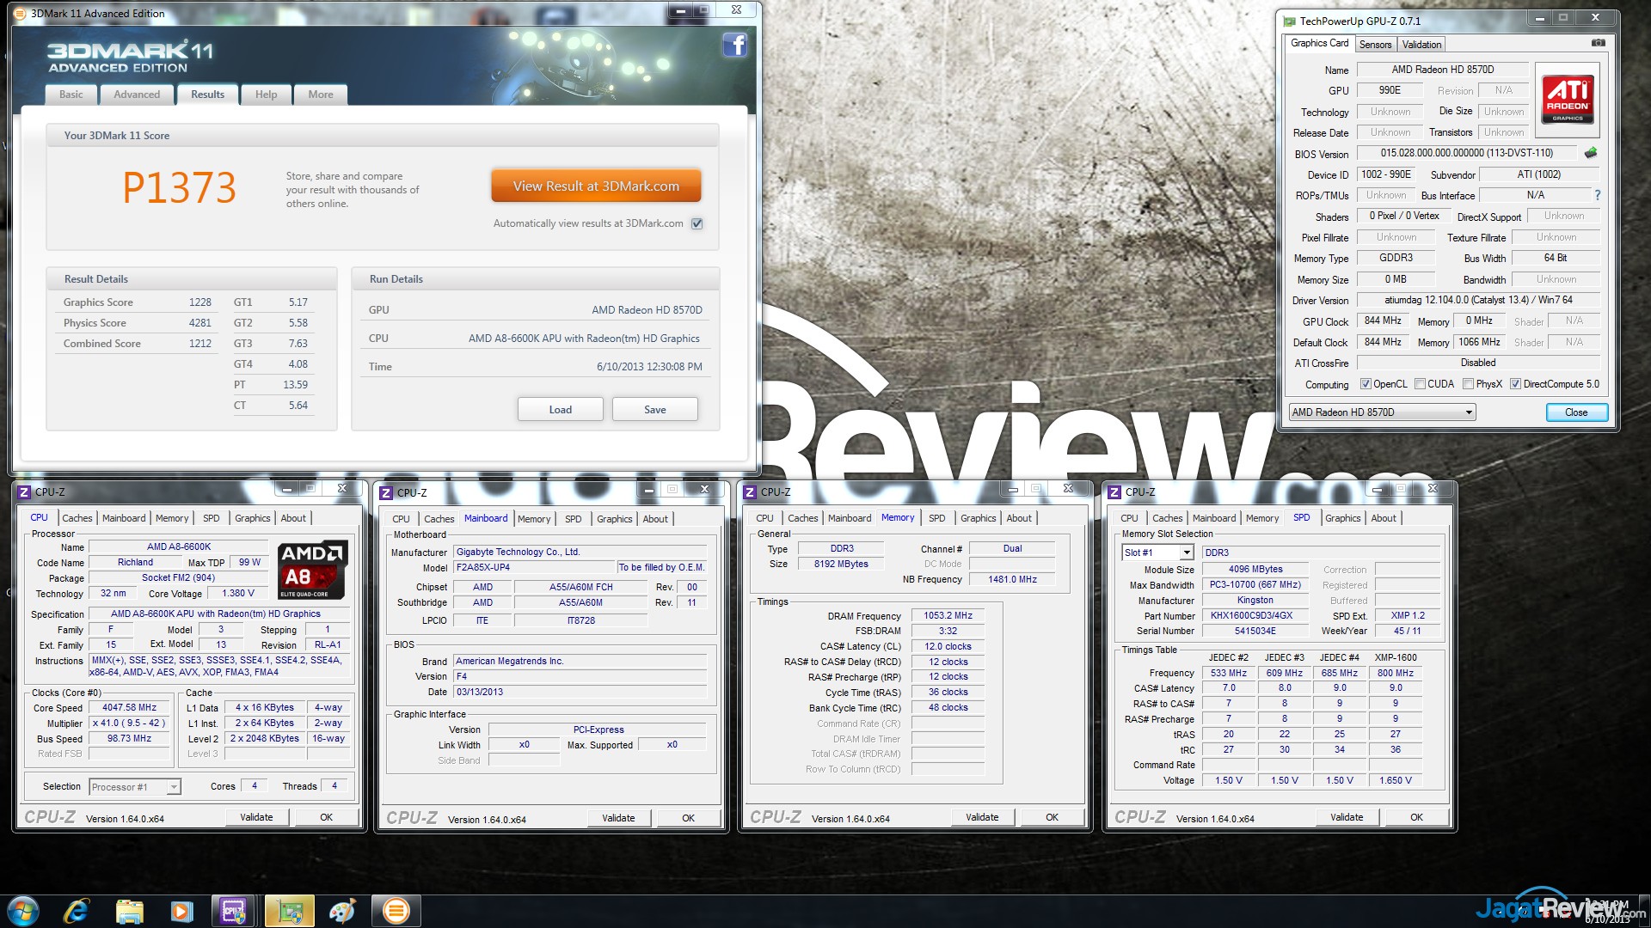Enable the CUDA computing checkbox
Viewport: 1651px width, 928px height.
[1420, 384]
